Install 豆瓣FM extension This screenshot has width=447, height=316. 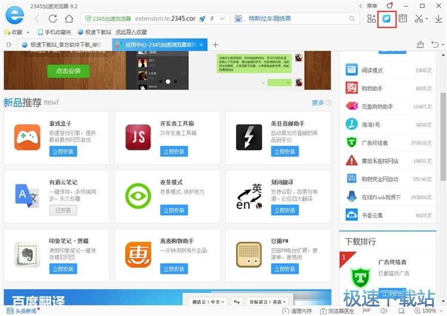(x=285, y=269)
